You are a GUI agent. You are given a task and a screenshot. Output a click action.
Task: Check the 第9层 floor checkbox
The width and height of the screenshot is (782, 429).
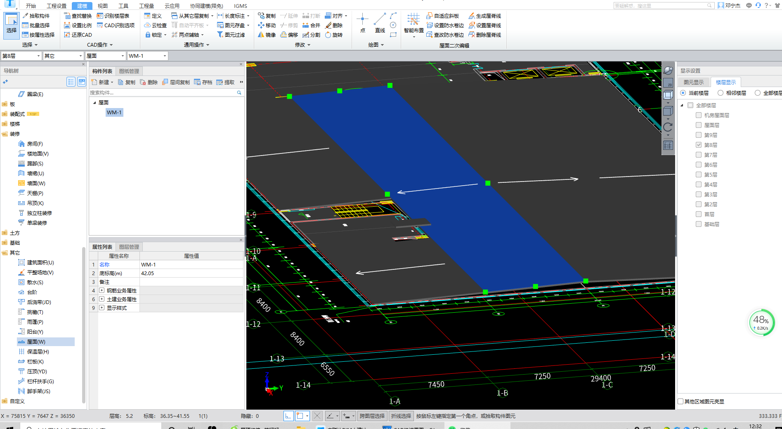point(699,135)
